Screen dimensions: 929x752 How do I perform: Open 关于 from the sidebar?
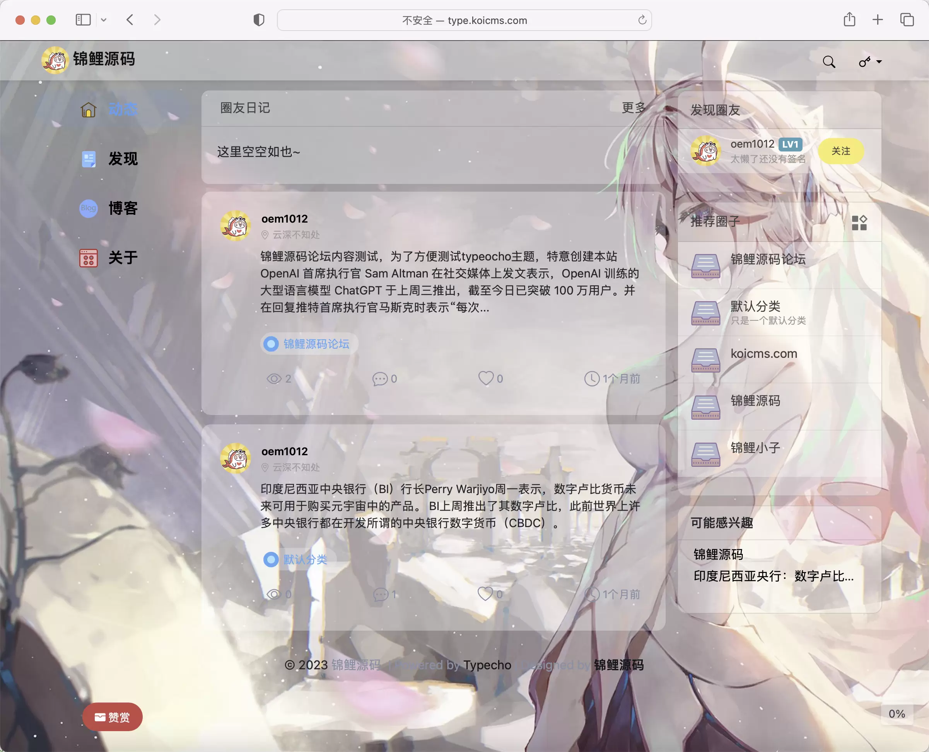pos(123,258)
